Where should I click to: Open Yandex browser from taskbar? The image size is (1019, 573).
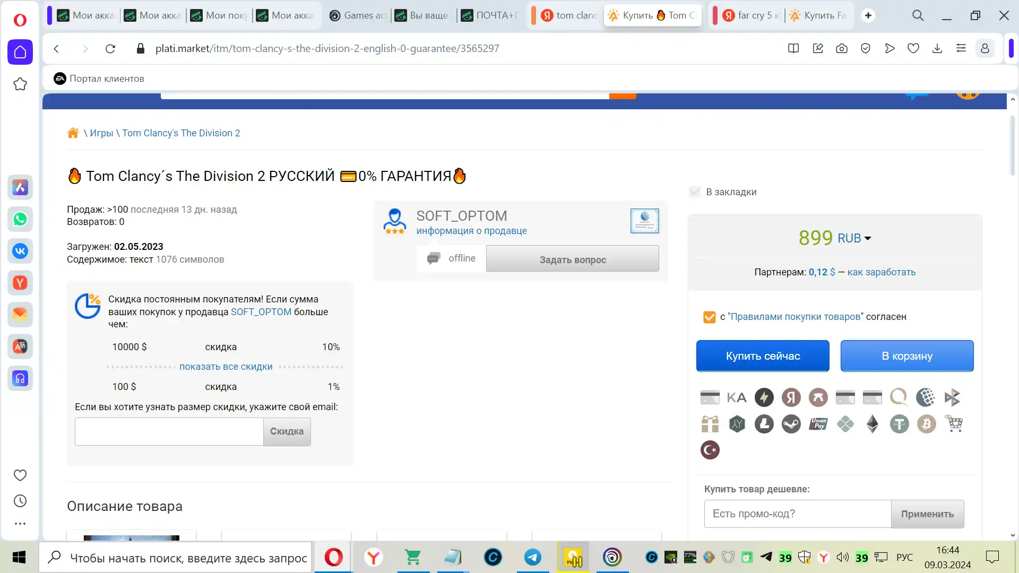pyautogui.click(x=374, y=557)
